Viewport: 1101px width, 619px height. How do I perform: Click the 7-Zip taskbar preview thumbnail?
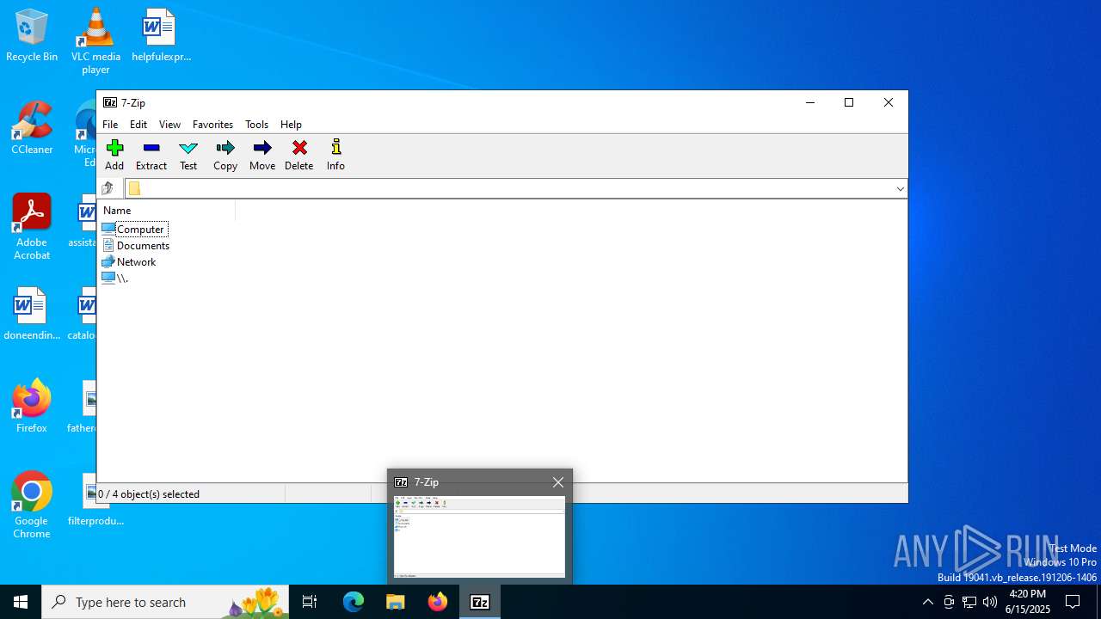pyautogui.click(x=479, y=537)
